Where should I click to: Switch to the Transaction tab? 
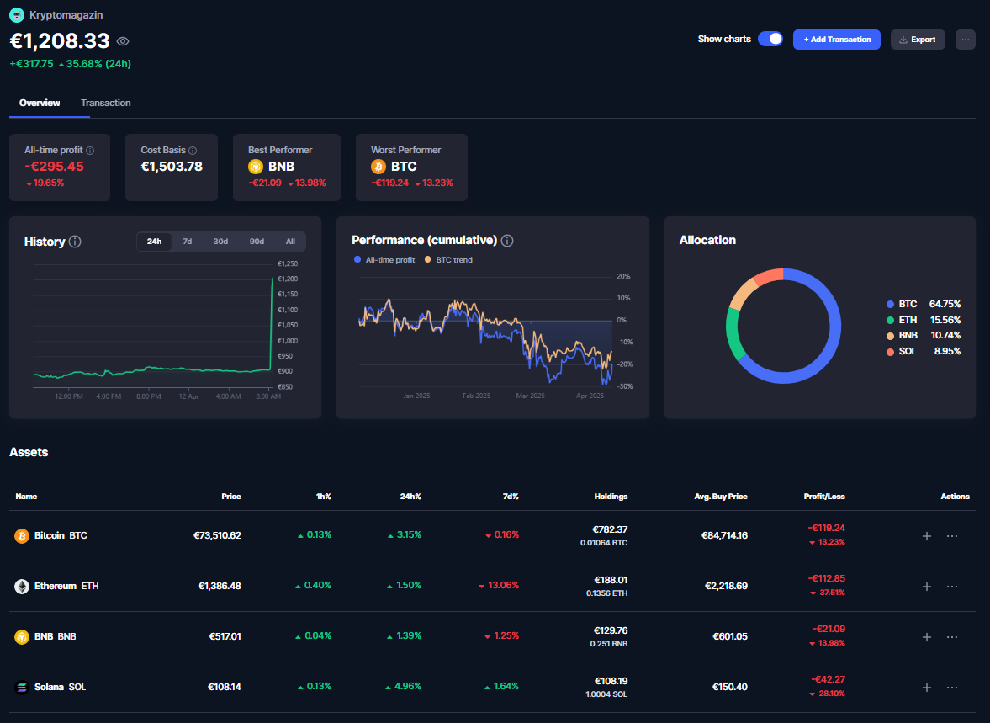(106, 103)
